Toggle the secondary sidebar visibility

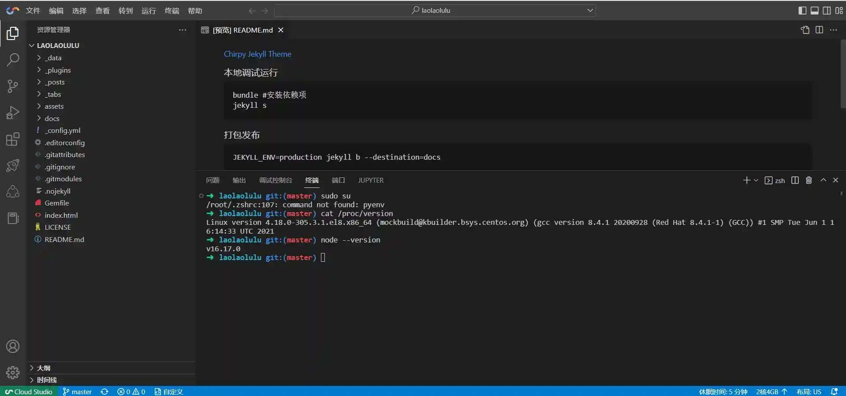(x=827, y=11)
